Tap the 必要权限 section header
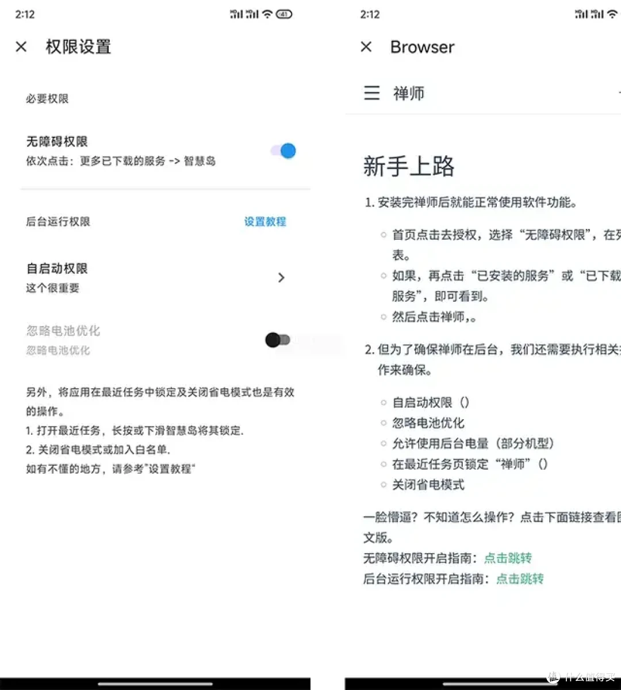Image resolution: width=621 pixels, height=690 pixels. pos(47,98)
